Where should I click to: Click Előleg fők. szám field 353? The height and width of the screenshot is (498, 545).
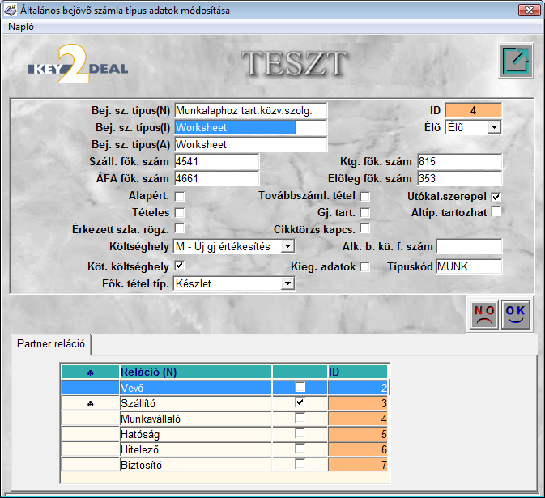point(459,178)
